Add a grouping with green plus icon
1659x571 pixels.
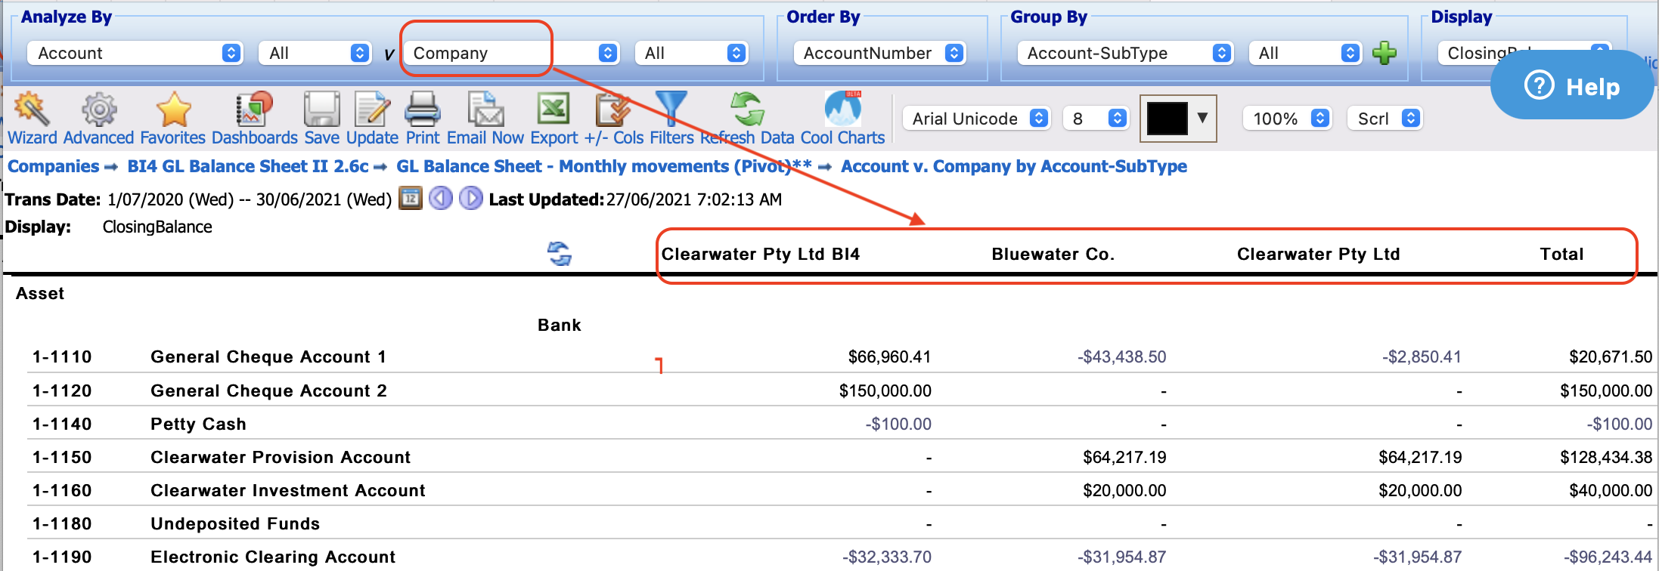click(x=1385, y=53)
